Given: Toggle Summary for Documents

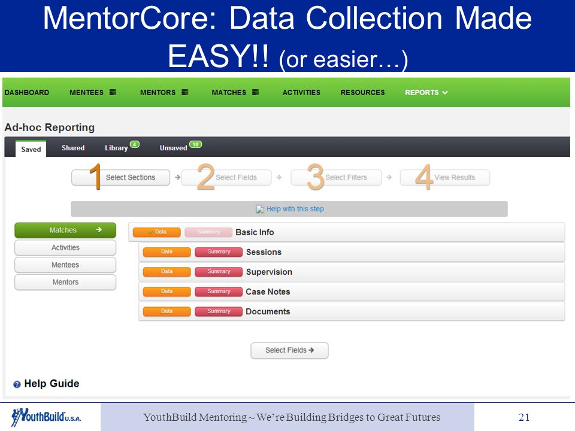Looking at the screenshot, I should point(219,311).
